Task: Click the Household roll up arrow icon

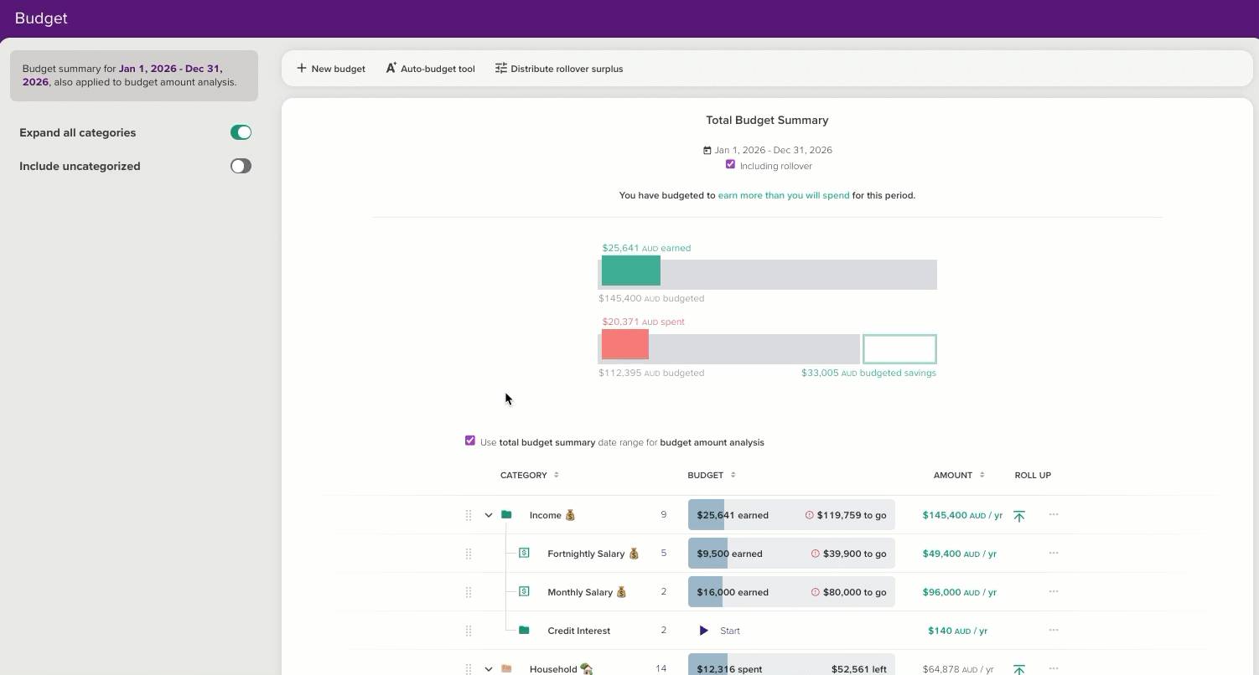Action: tap(1019, 669)
